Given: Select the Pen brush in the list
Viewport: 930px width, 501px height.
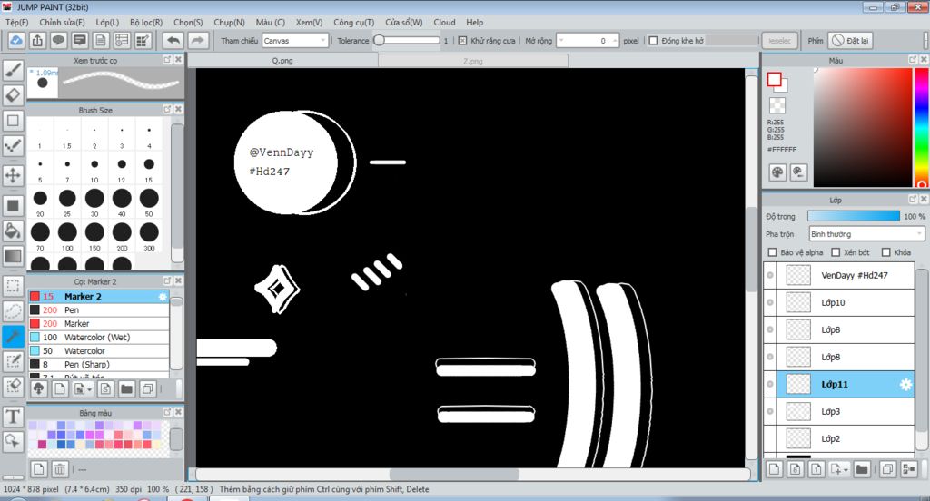Looking at the screenshot, I should click(x=98, y=310).
